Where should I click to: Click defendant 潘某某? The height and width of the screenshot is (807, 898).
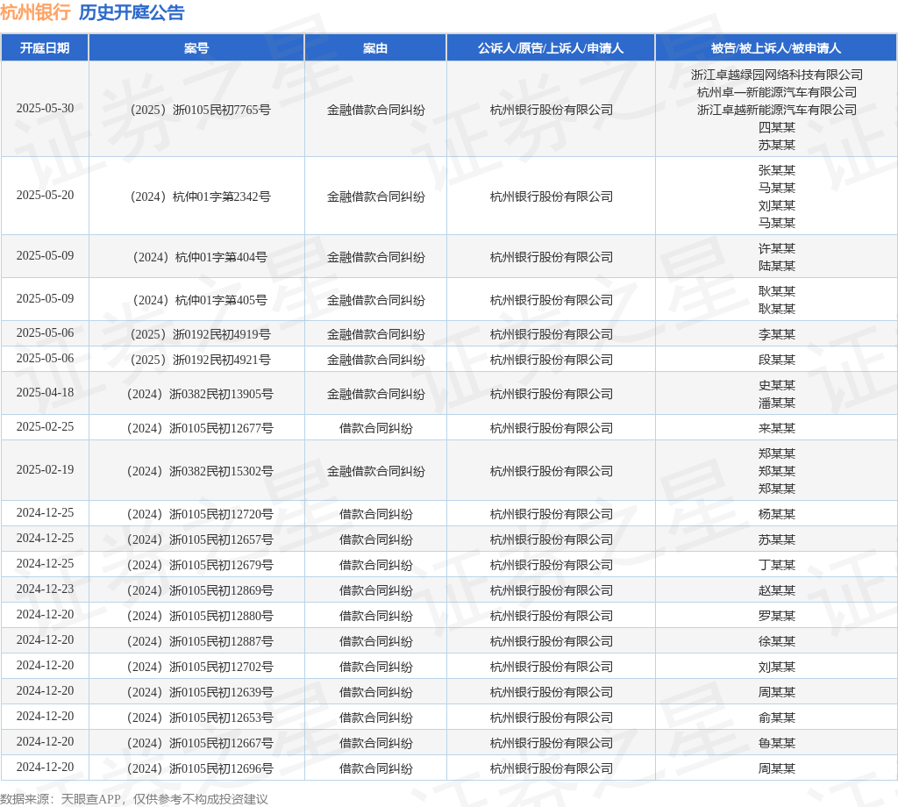tap(777, 403)
